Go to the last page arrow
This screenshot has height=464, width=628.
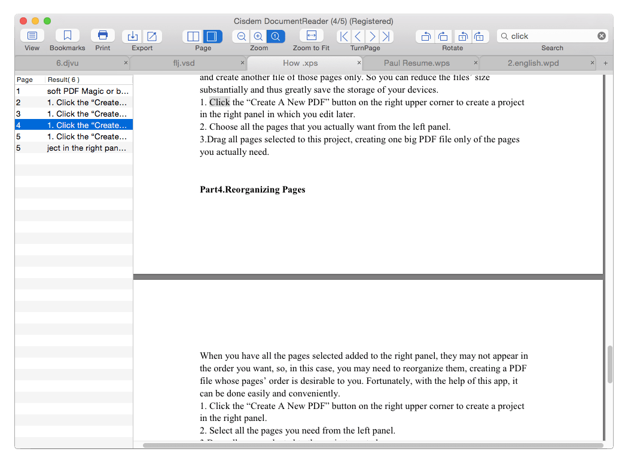coord(386,36)
